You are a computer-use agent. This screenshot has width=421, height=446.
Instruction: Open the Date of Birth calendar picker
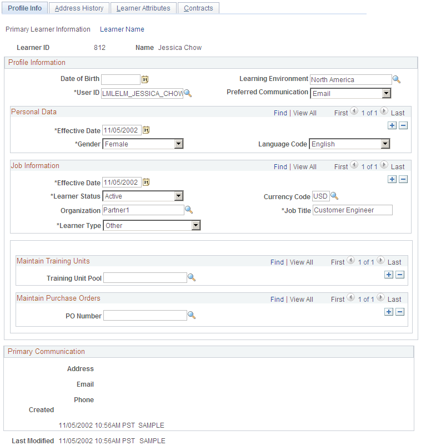tap(145, 79)
